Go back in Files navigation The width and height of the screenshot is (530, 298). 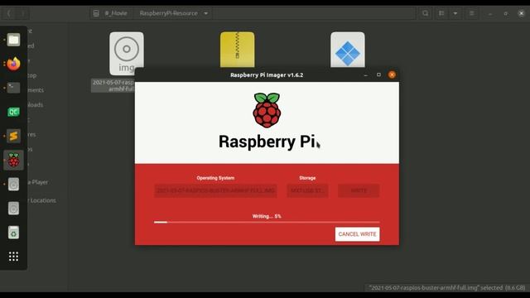pyautogui.click(x=9, y=13)
